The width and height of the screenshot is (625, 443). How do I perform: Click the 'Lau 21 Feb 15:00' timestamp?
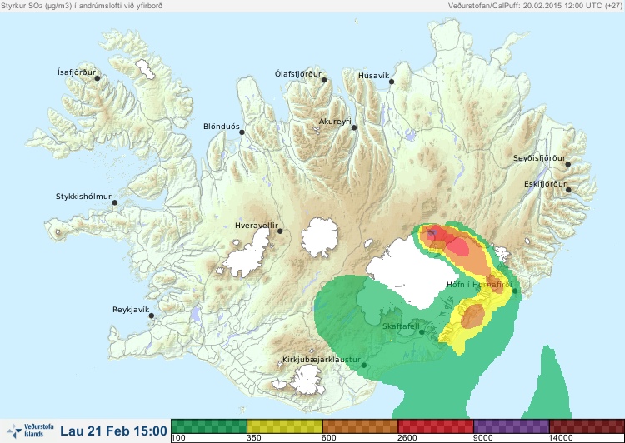[113, 431]
